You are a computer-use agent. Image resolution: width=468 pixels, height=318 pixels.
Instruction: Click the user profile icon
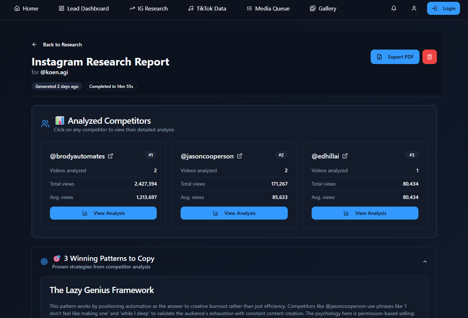coord(414,8)
